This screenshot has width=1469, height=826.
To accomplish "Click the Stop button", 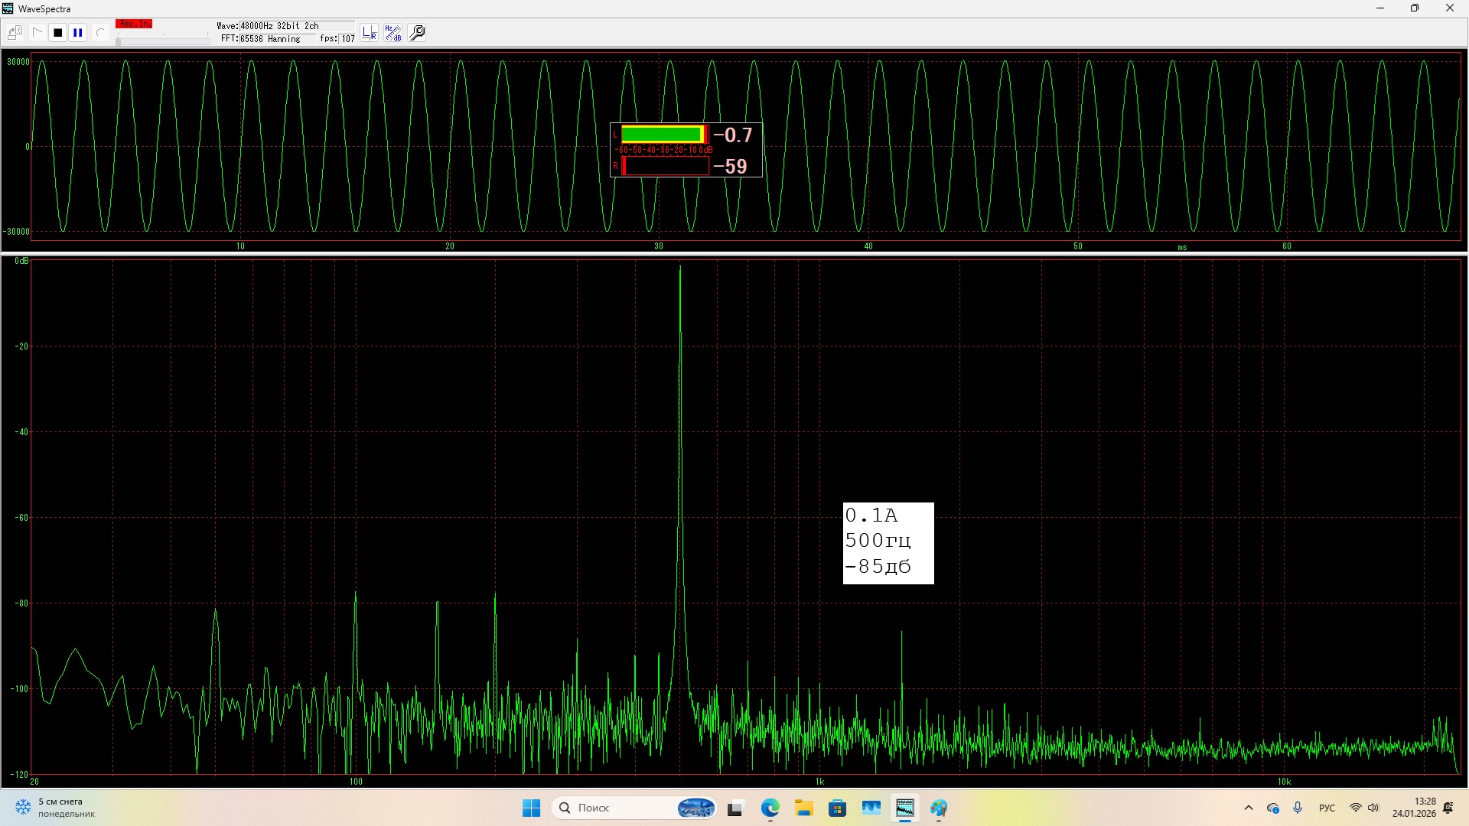I will (57, 33).
